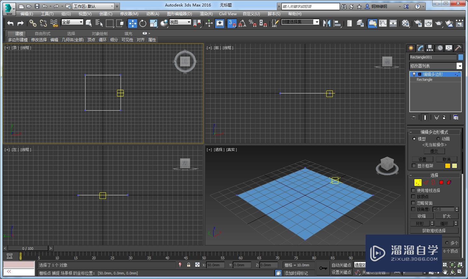Open the 渲染(R) menu
Screen dimensions: 468x279
tap(206, 14)
